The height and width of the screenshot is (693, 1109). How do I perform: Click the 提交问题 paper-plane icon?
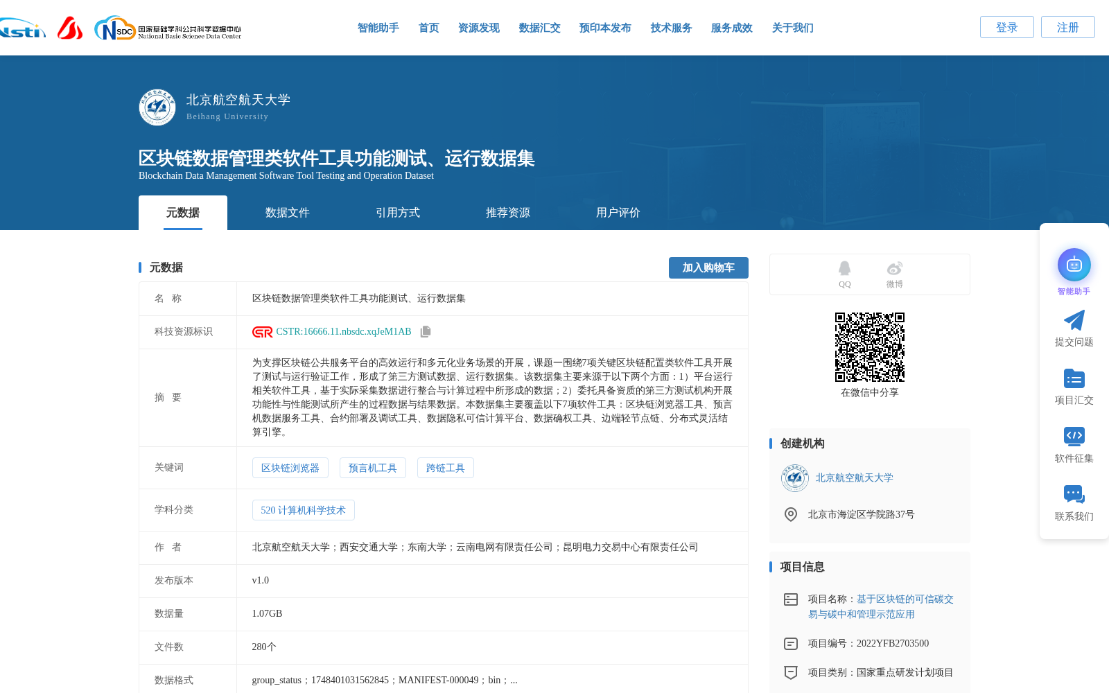1074,320
